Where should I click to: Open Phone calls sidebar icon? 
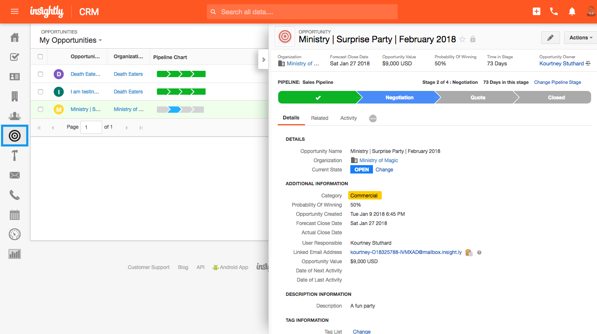coord(15,195)
